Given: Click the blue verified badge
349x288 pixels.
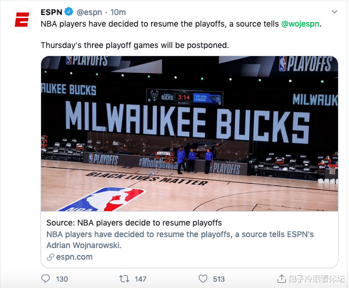Looking at the screenshot, I should (69, 12).
